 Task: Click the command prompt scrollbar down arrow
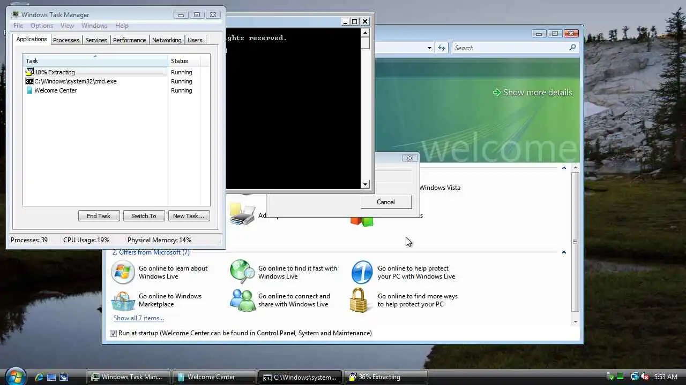click(365, 184)
